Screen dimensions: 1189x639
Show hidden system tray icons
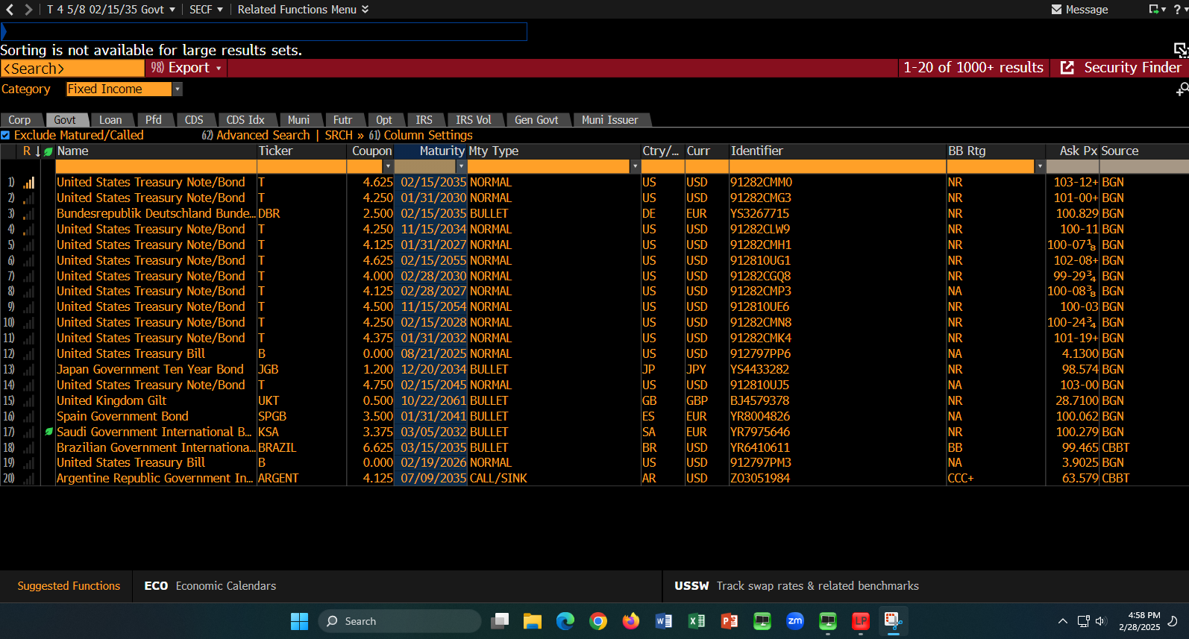coord(1062,621)
